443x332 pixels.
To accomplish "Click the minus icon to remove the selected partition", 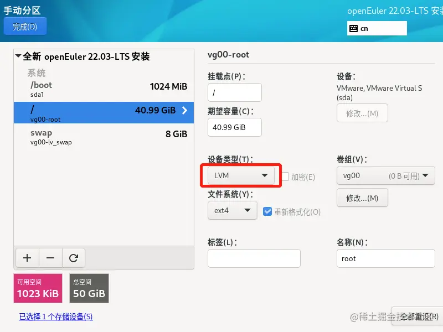I will pos(50,258).
